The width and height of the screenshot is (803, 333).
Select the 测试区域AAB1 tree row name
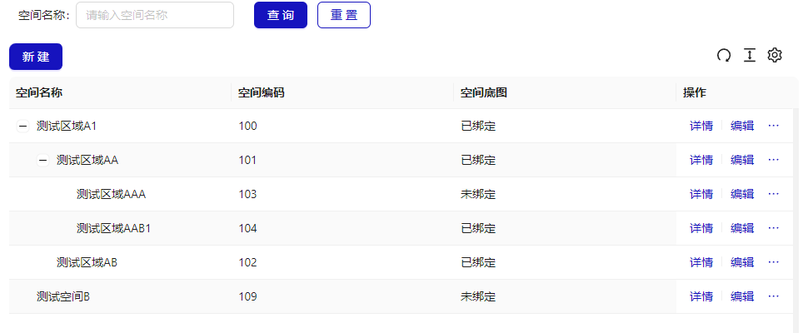[x=113, y=228]
